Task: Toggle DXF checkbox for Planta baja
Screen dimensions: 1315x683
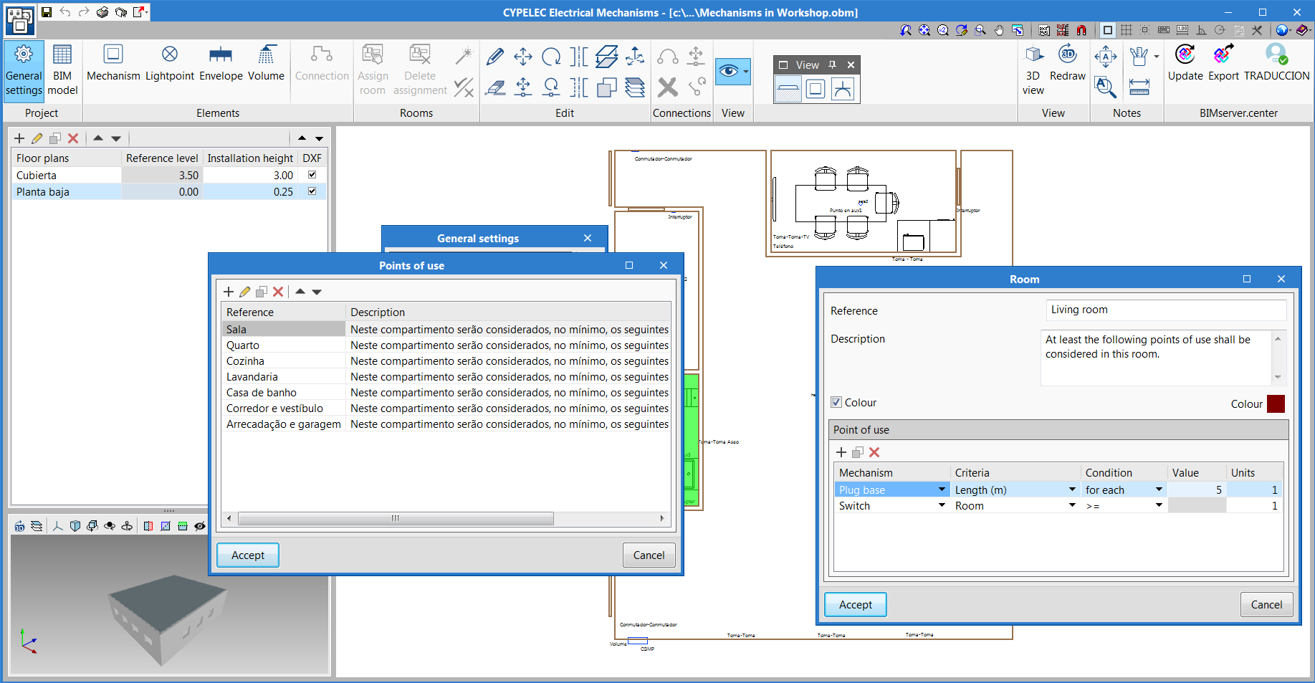Action: point(312,191)
